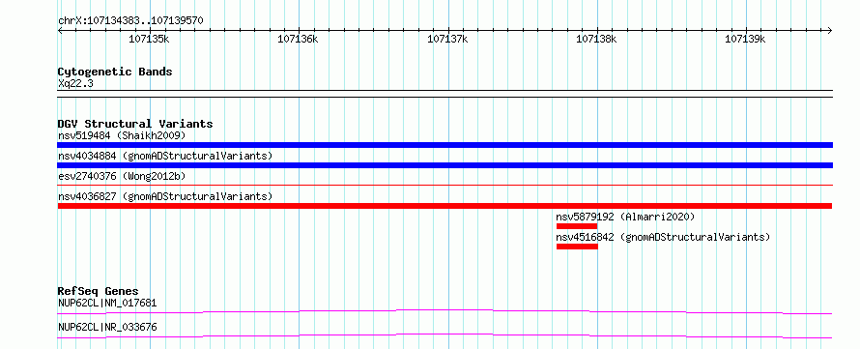Select the 107138k ruler tick
Viewport: 860px width, 349px height.
click(x=596, y=39)
